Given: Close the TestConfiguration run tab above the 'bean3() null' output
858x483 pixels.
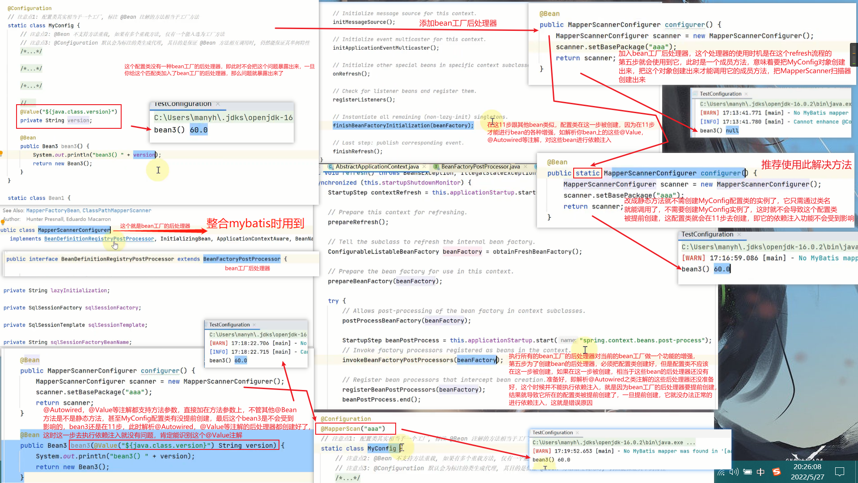Looking at the screenshot, I should 746,94.
